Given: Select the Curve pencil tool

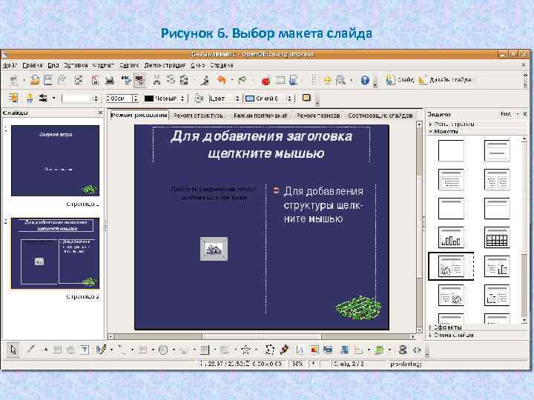Looking at the screenshot, I should pyautogui.click(x=101, y=350).
